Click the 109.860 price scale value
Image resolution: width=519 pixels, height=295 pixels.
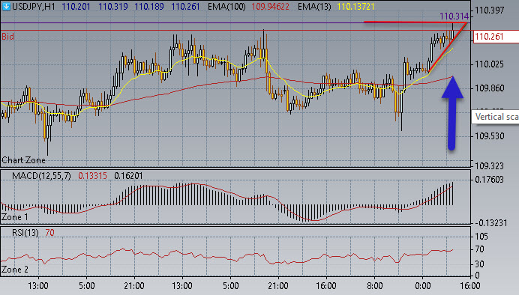pos(489,88)
